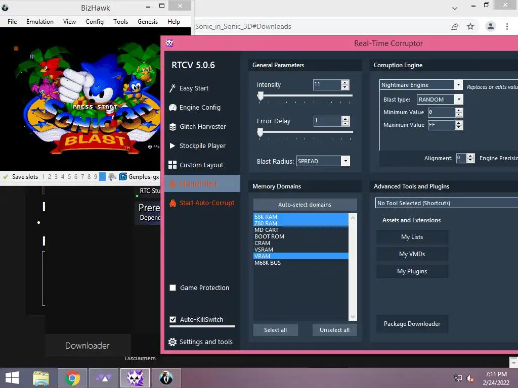Viewport: 518px width, 388px height.
Task: Select MD CART memory domain
Action: click(x=300, y=230)
